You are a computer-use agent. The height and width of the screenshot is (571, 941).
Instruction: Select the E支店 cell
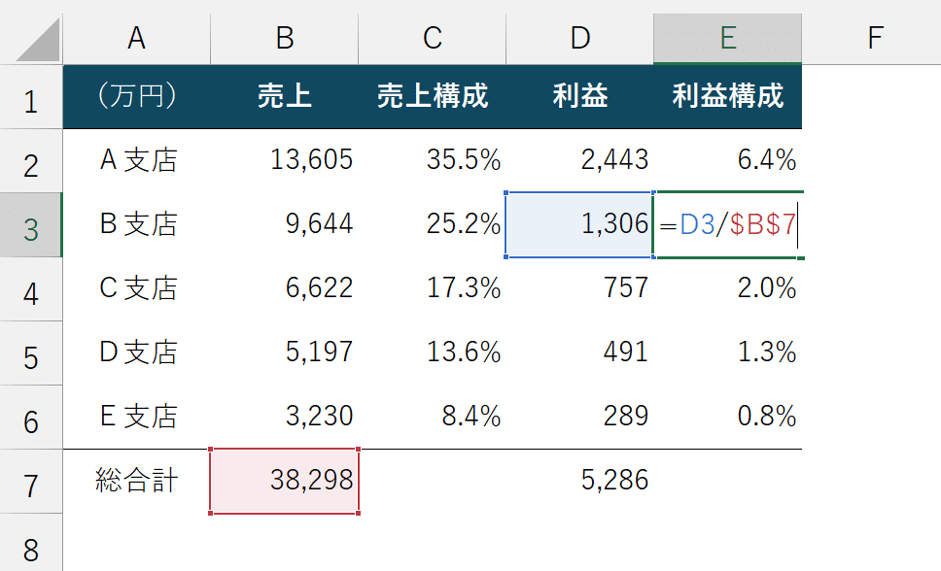137,418
